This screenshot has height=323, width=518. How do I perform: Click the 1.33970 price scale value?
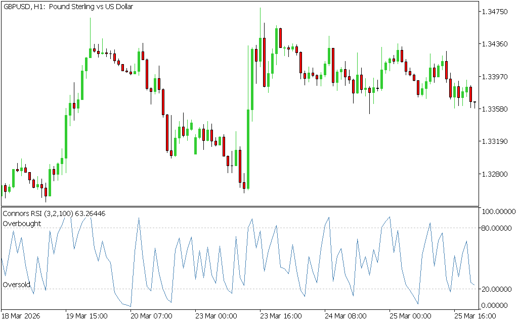tap(496, 77)
